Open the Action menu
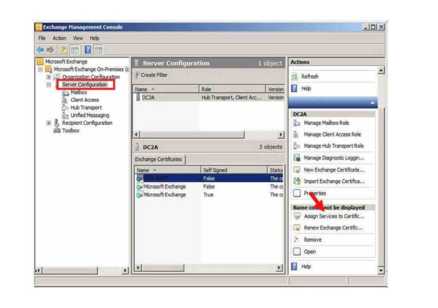 [59, 38]
